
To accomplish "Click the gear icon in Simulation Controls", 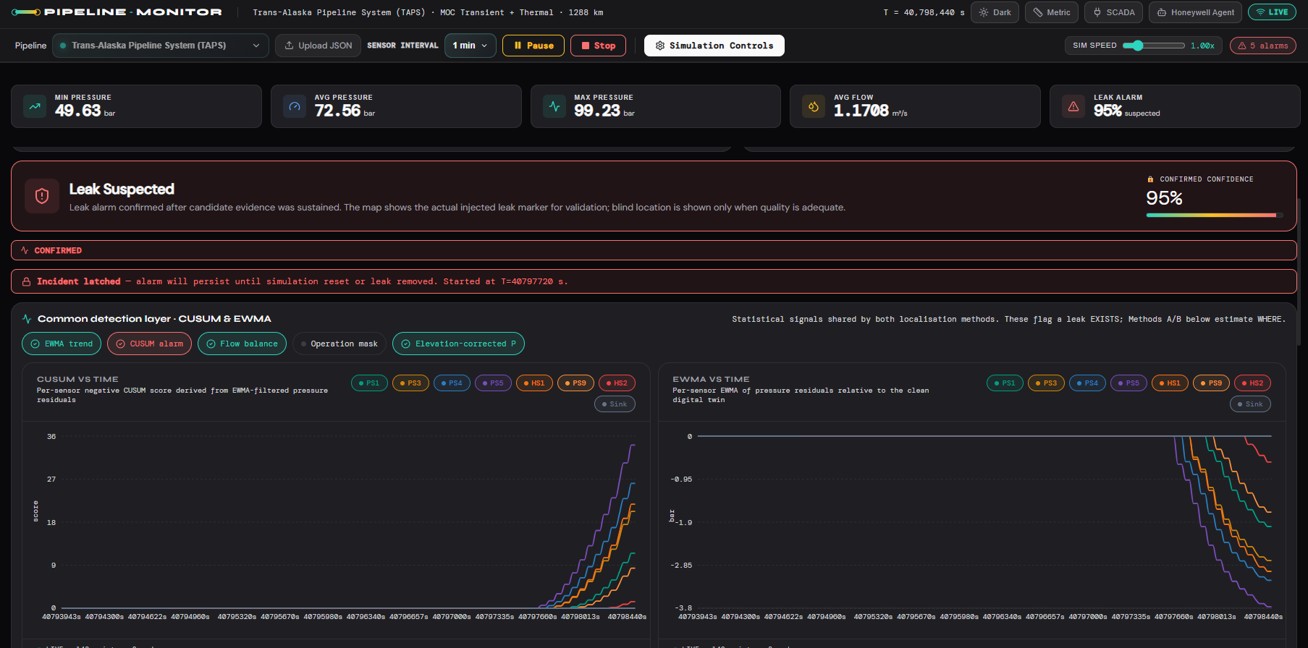I will click(660, 46).
